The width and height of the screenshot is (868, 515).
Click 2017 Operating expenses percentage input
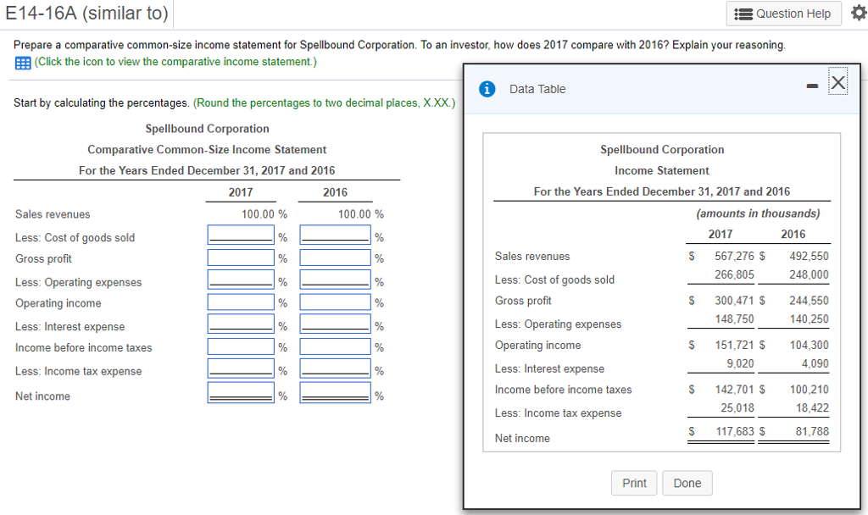coord(242,280)
